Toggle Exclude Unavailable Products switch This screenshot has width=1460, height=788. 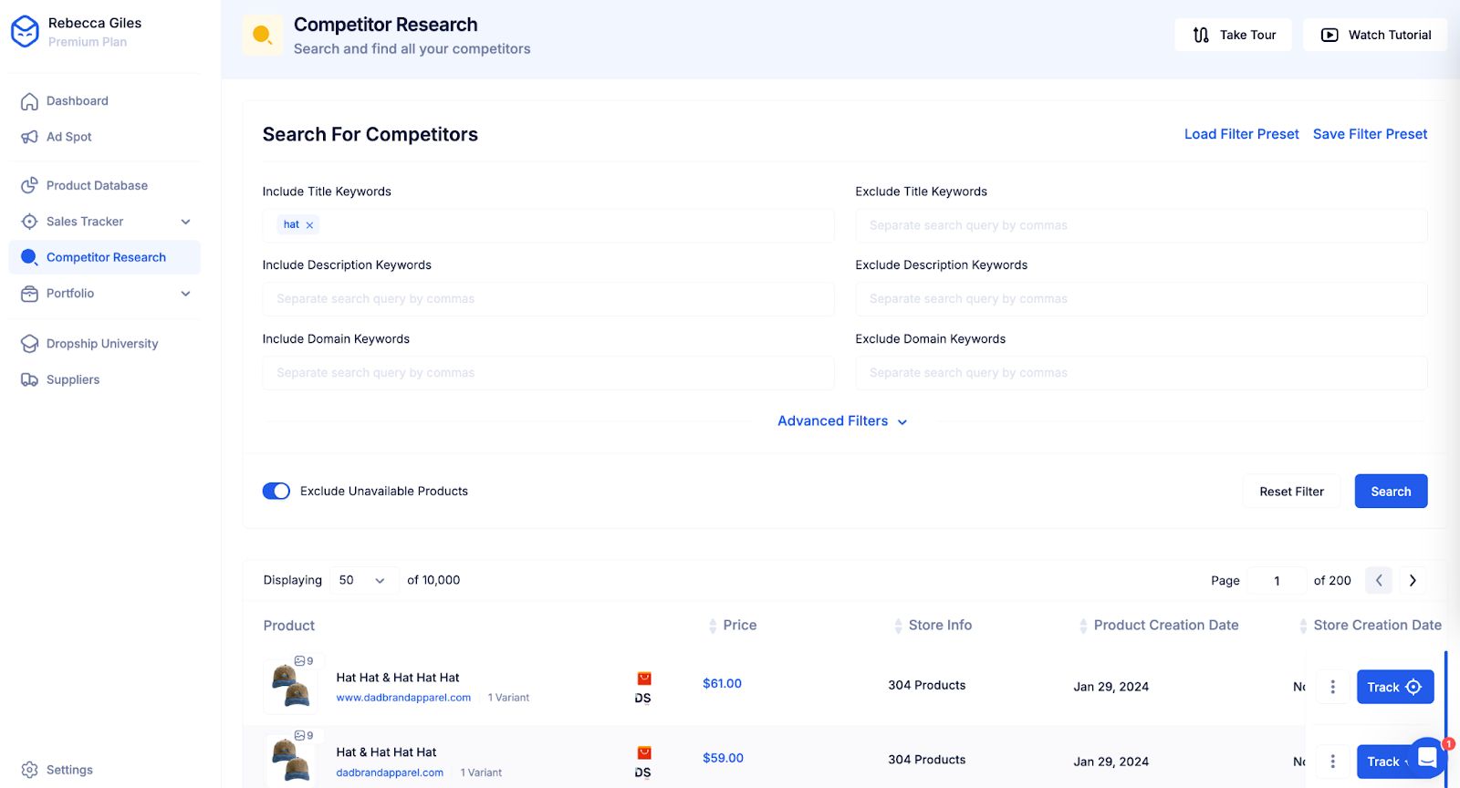pyautogui.click(x=276, y=492)
